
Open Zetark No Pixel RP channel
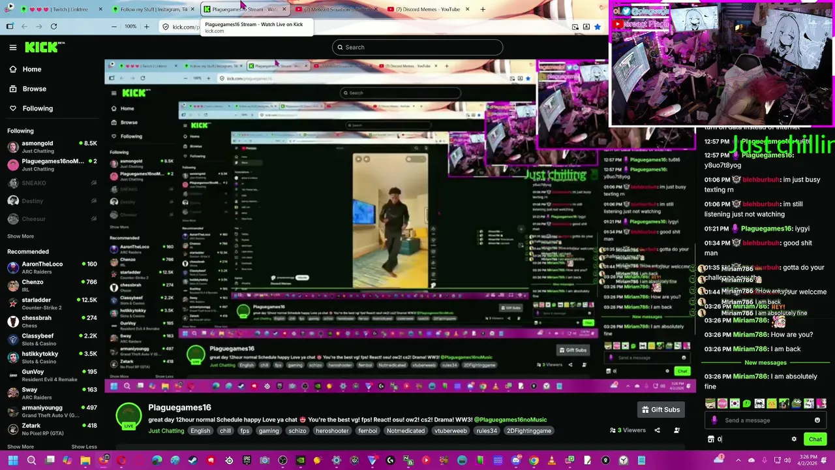tap(52, 429)
